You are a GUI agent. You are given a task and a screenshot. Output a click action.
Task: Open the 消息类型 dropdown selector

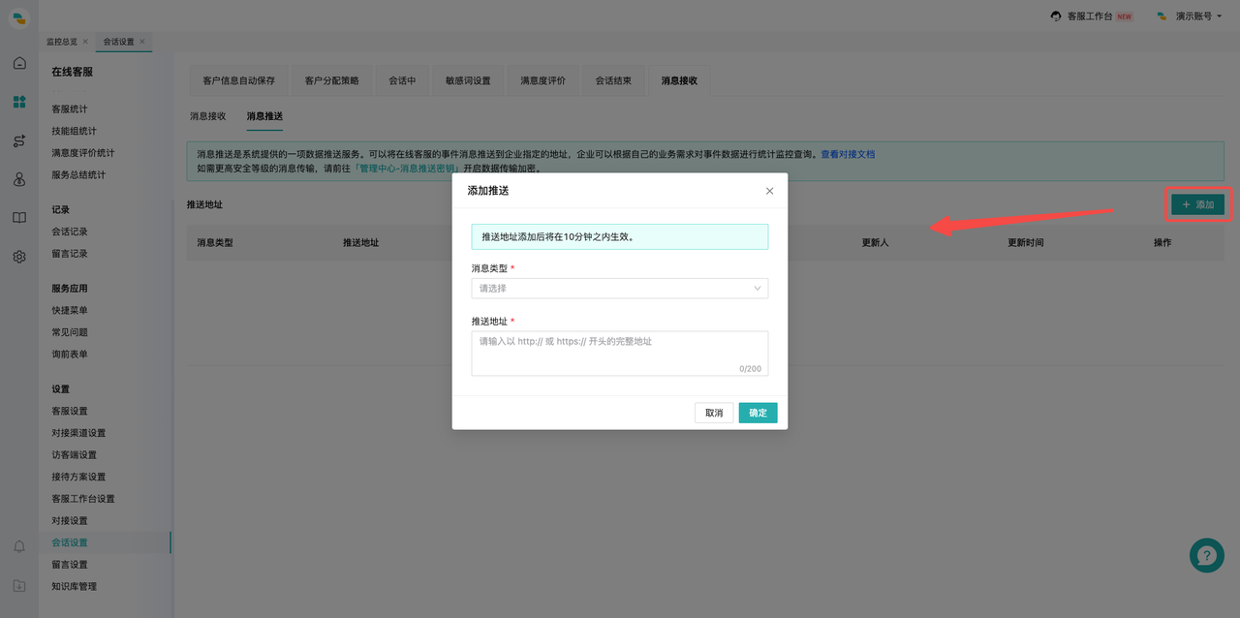pos(619,288)
